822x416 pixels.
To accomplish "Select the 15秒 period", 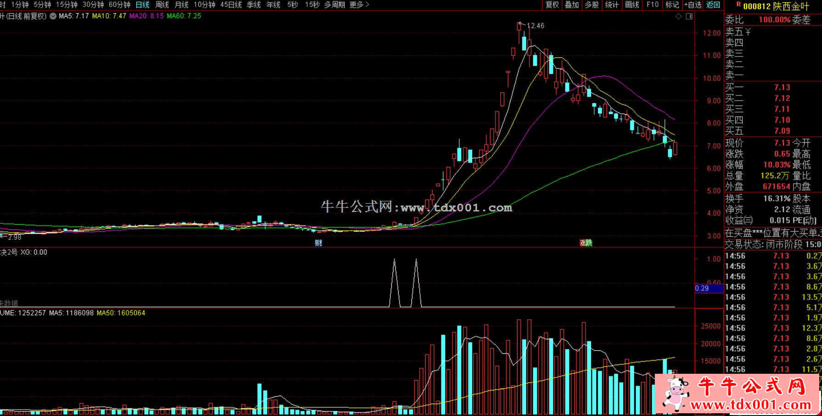I will pyautogui.click(x=312, y=5).
